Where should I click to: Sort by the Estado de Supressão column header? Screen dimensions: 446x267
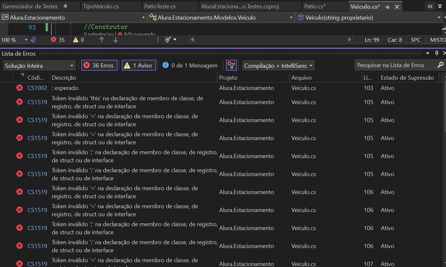pos(408,77)
